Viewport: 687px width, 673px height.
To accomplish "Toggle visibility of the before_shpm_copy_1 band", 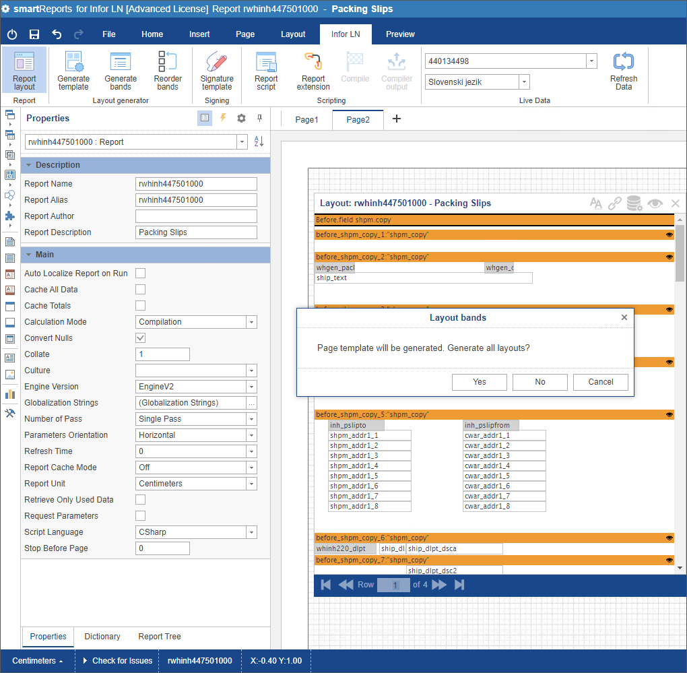I will 669,235.
